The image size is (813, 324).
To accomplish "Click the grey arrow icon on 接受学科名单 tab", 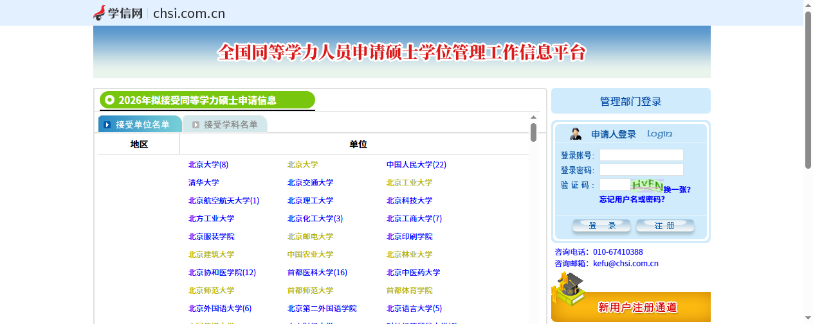I will (196, 124).
